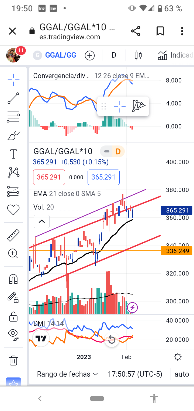
Task: Click the orange 336.249 price label
Action: coord(176,251)
